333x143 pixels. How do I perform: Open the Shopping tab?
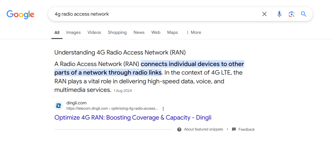point(117,32)
